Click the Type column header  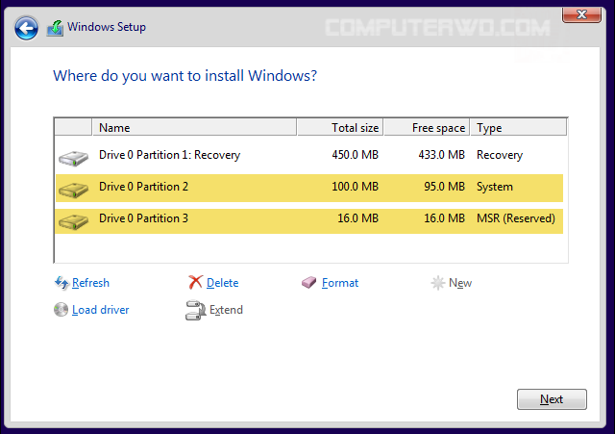tap(519, 128)
